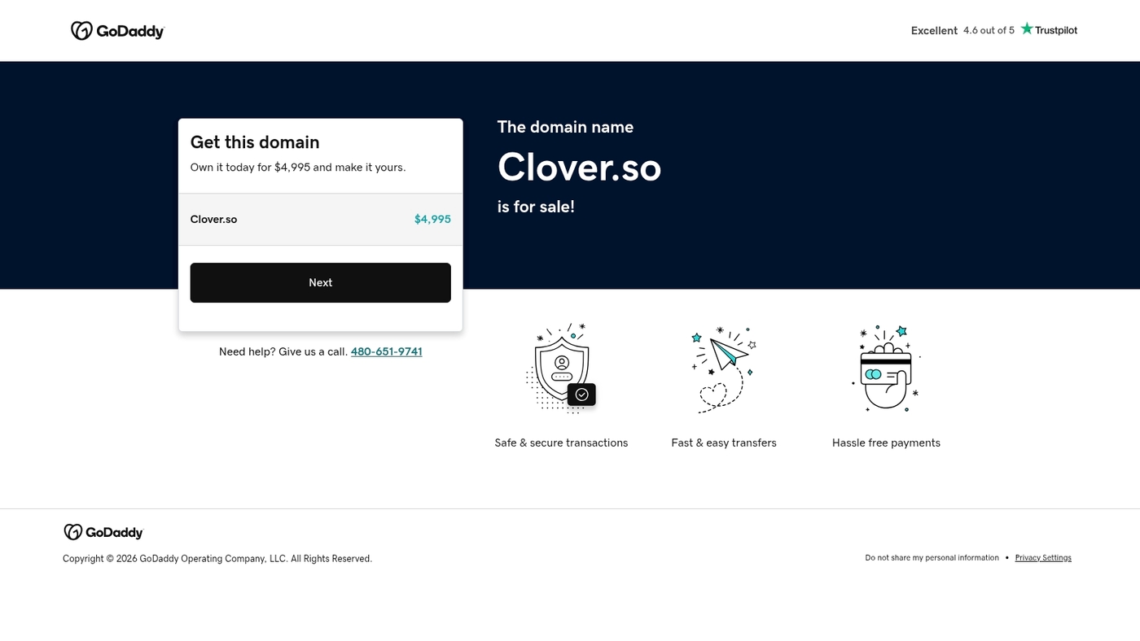Click the GoDaddy heart logo in the header
The image size is (1140, 641).
(x=81, y=30)
